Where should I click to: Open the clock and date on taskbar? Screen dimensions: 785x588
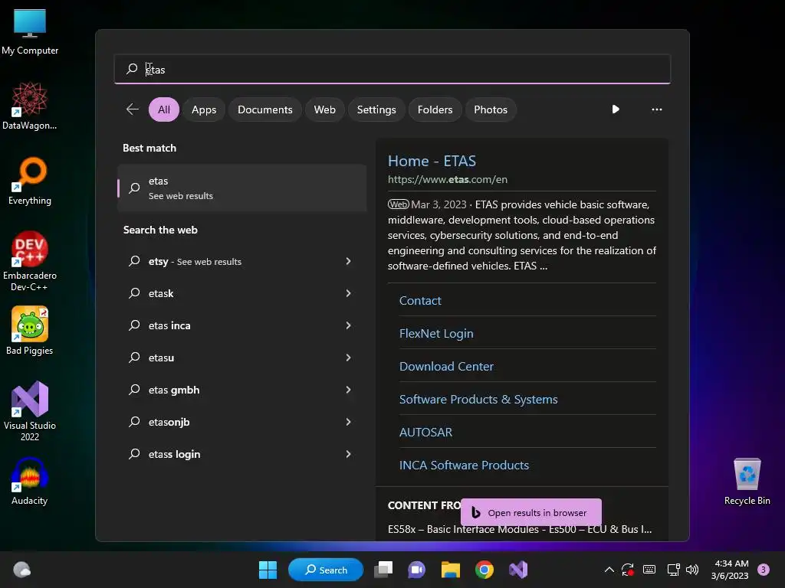pos(730,570)
